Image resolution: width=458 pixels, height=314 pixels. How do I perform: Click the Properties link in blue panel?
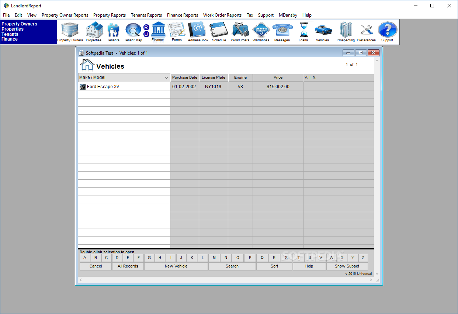(13, 29)
